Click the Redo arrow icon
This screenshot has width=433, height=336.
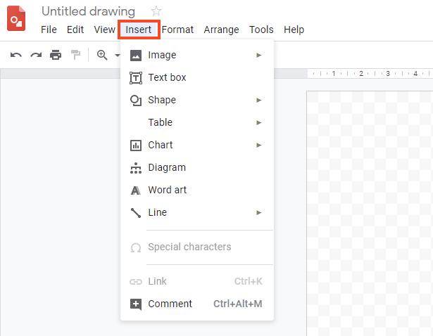pos(35,55)
